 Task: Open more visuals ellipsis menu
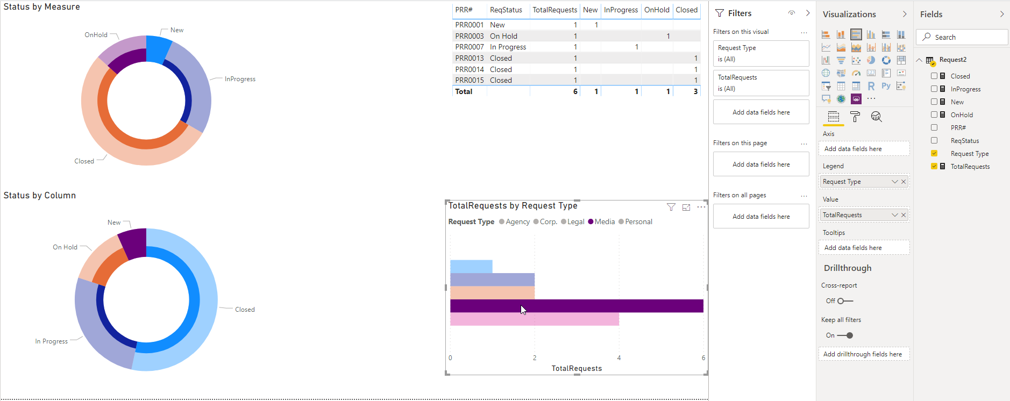pos(871,99)
